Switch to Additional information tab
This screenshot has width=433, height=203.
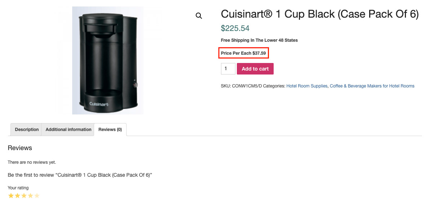click(x=69, y=130)
